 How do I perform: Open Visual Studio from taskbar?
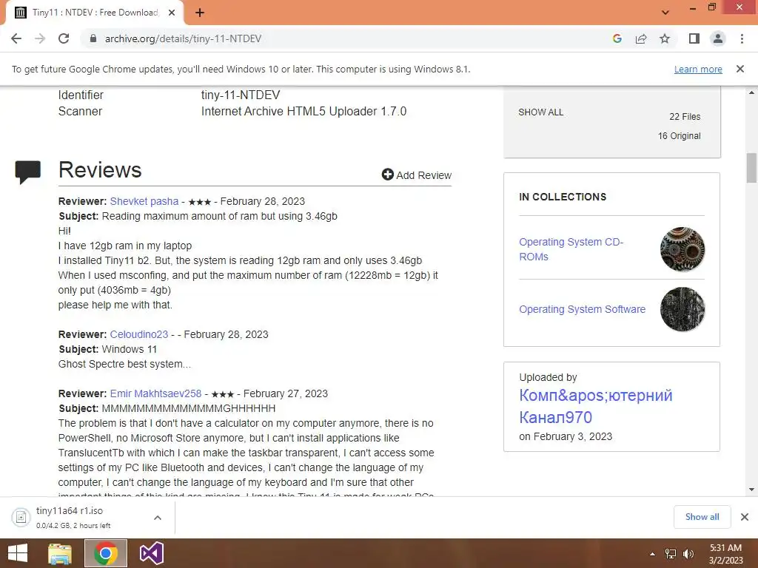(151, 553)
